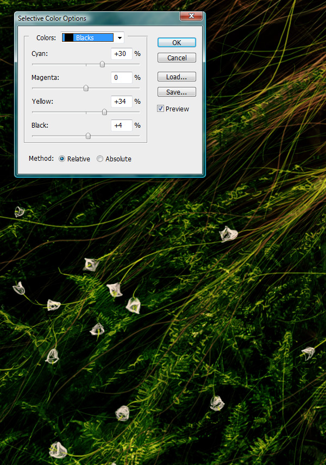
Task: Select the Relative method radio button
Action: tap(62, 159)
